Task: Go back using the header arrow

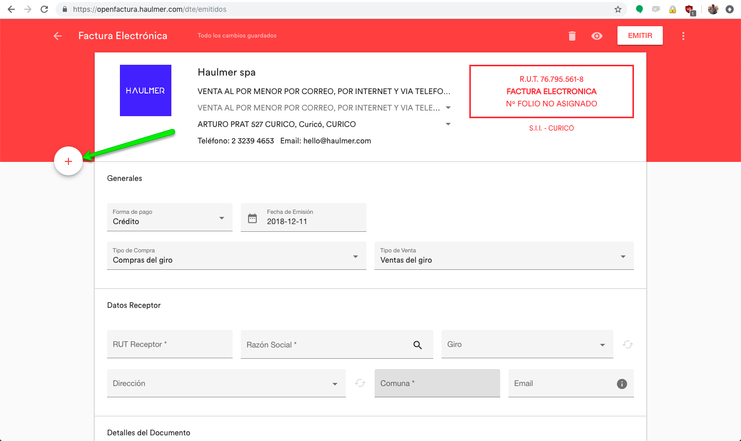Action: coord(58,36)
